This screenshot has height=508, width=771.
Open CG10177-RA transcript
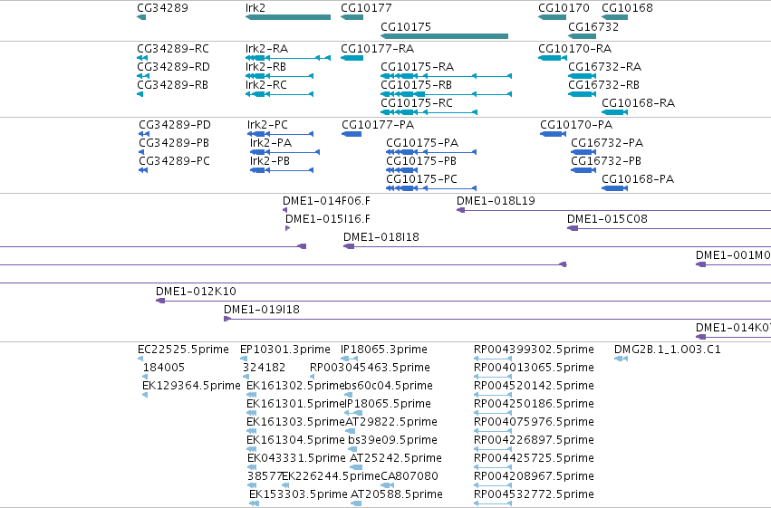[377, 49]
